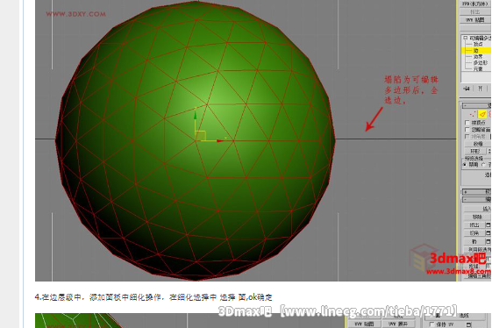This screenshot has height=328, width=492.
Task: Select the 边界 (border) sub-object level
Action: (x=478, y=57)
